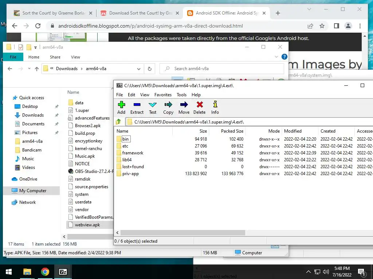Click Explorer up-directory arrow
Screen dimensions: 373x279
[x=37, y=69]
